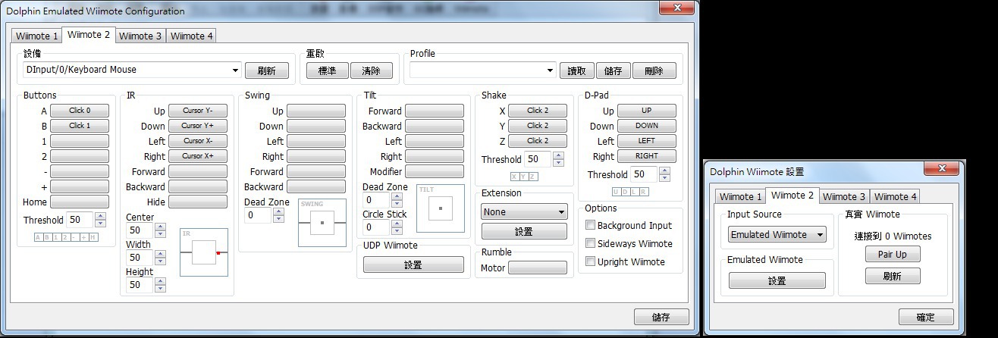Click the SWING preview box
This screenshot has height=338, width=998.
point(322,223)
